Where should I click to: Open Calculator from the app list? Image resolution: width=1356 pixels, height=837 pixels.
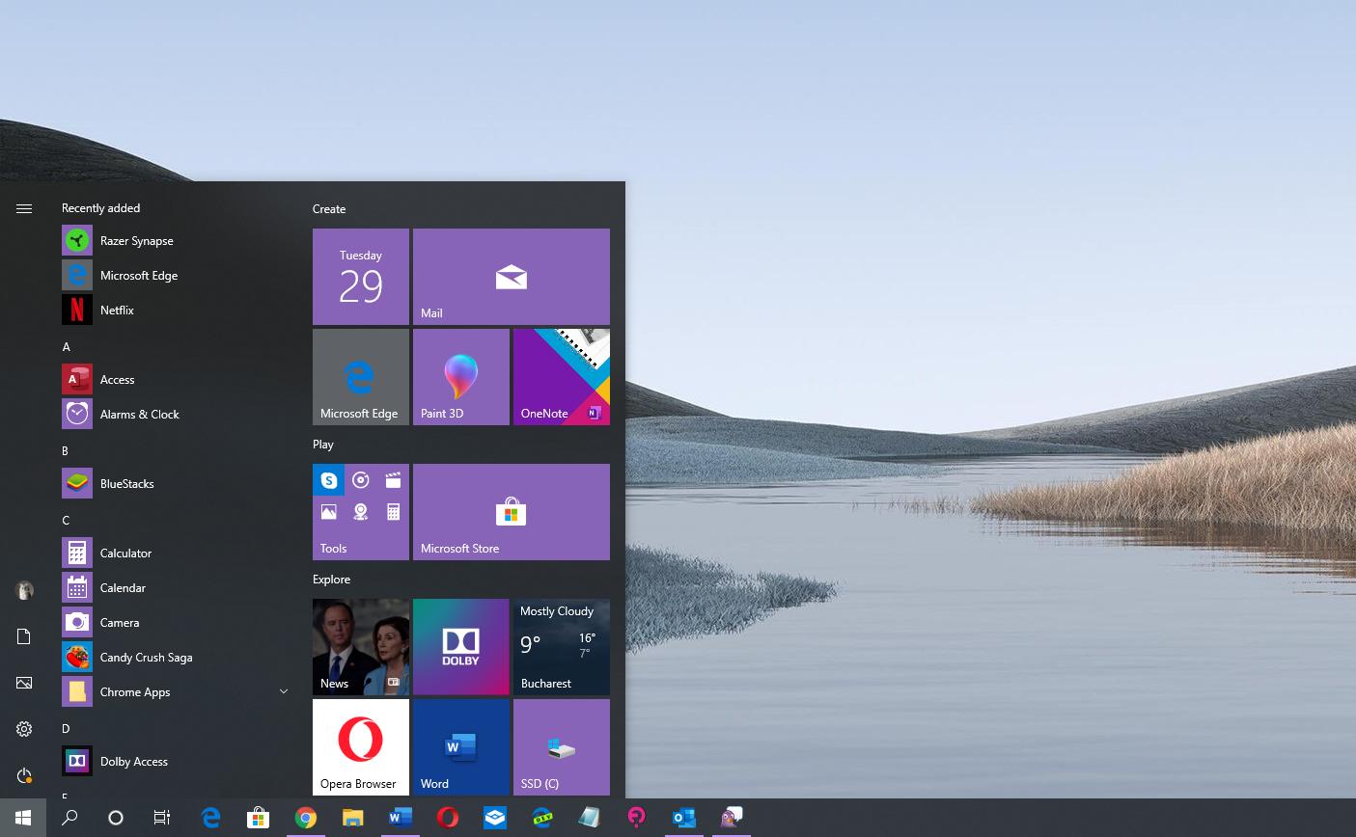pyautogui.click(x=176, y=553)
